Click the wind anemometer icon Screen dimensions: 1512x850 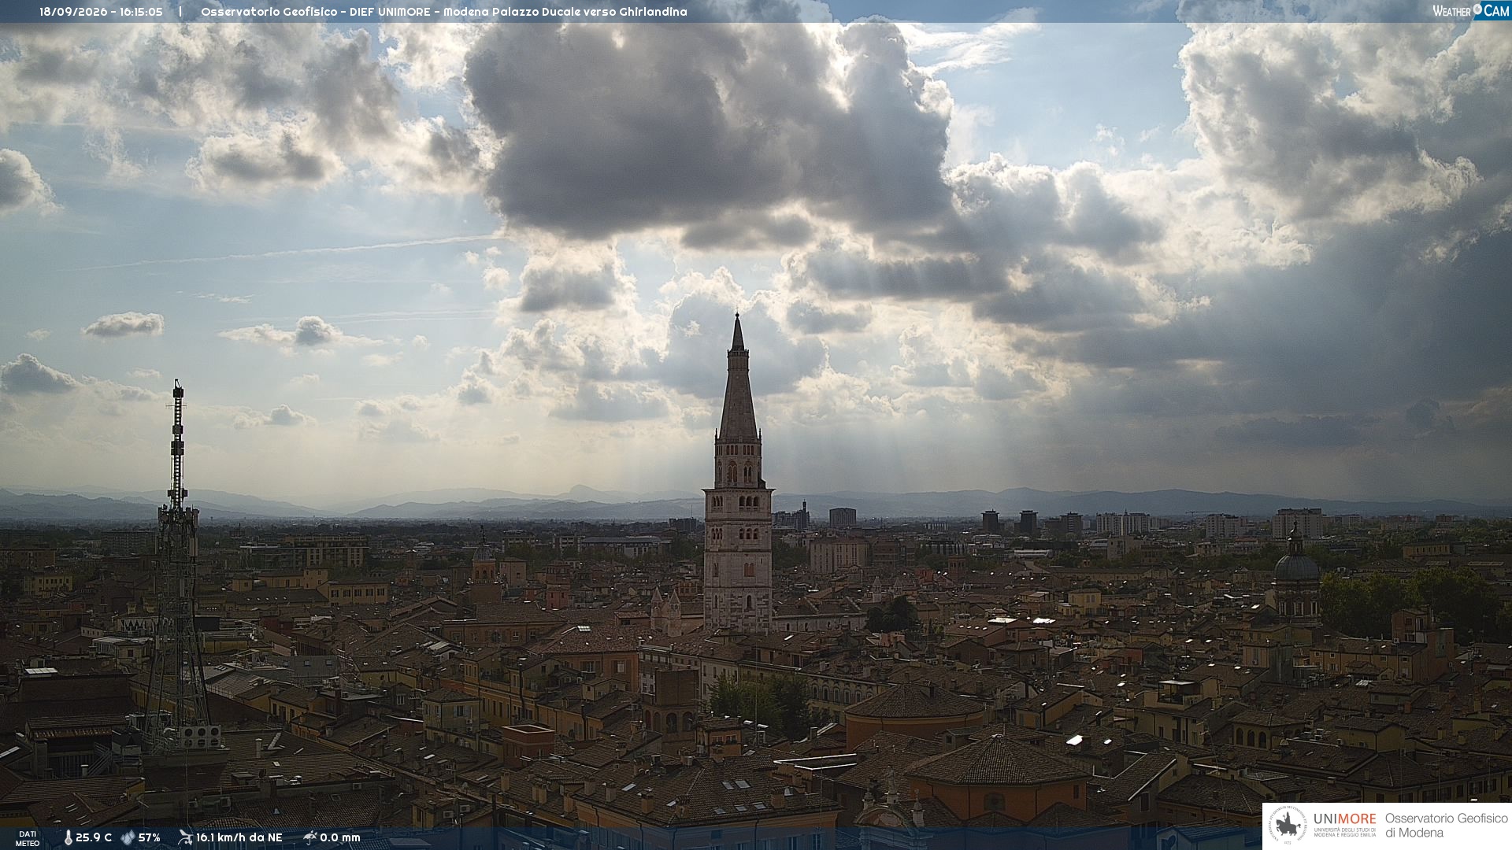point(185,837)
